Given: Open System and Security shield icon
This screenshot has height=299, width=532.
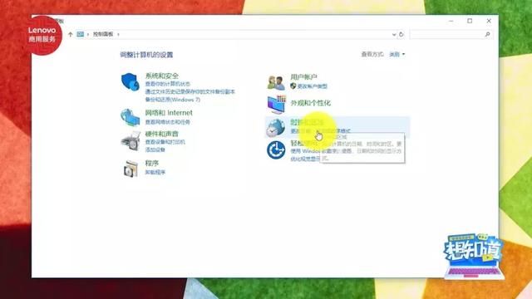Looking at the screenshot, I should coord(131,81).
